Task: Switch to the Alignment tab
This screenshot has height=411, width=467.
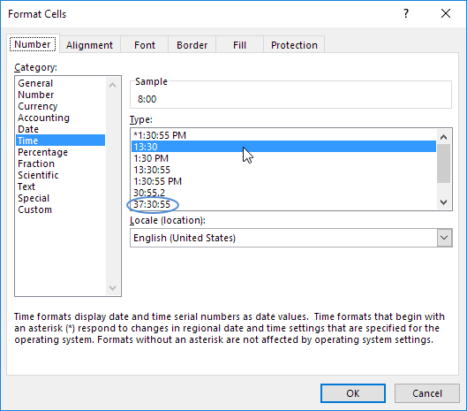Action: point(89,45)
